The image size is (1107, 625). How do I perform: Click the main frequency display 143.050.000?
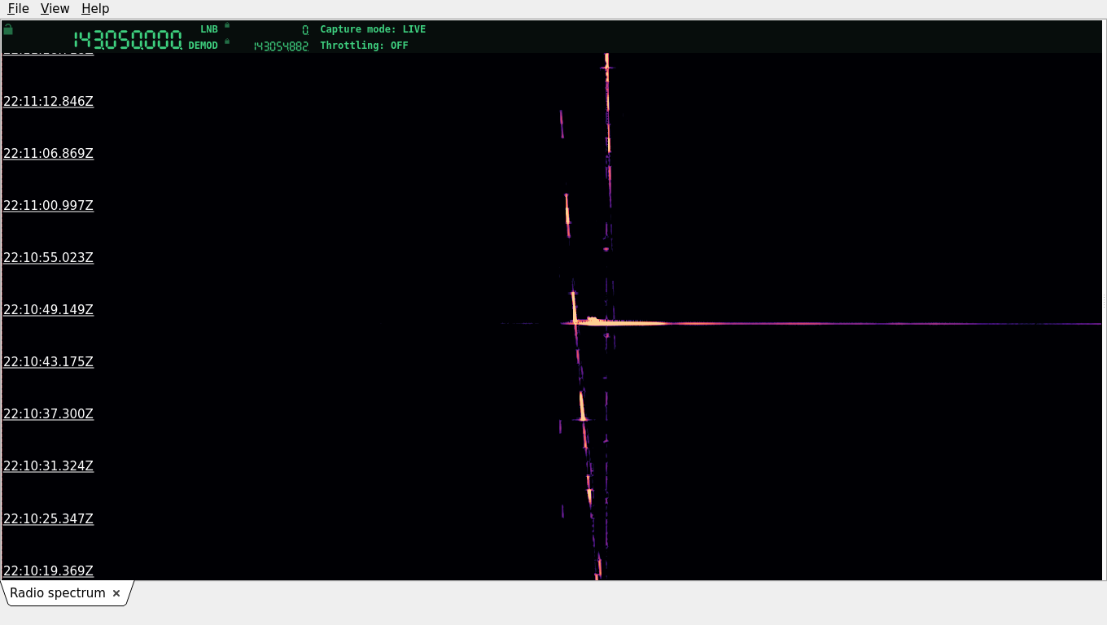(x=128, y=40)
